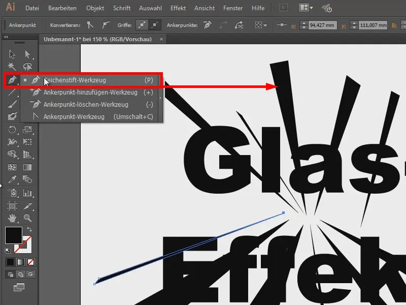Viewport: 406px width, 305px height.
Task: Click the align anchor points icon
Action: pyautogui.click(x=282, y=25)
